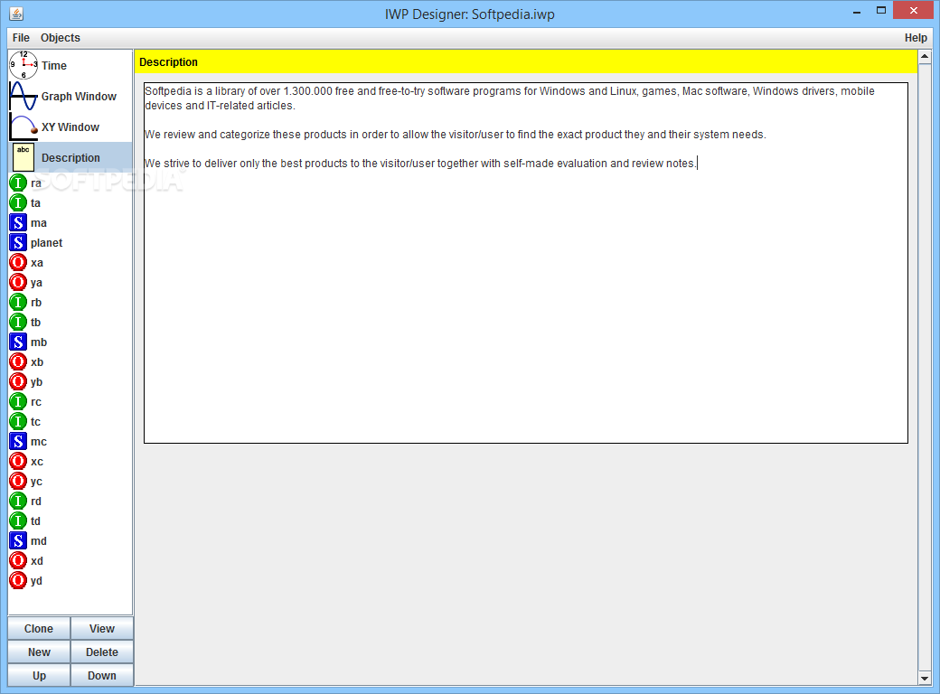Open the Help menu
Screen dimensions: 940x694
(916, 38)
